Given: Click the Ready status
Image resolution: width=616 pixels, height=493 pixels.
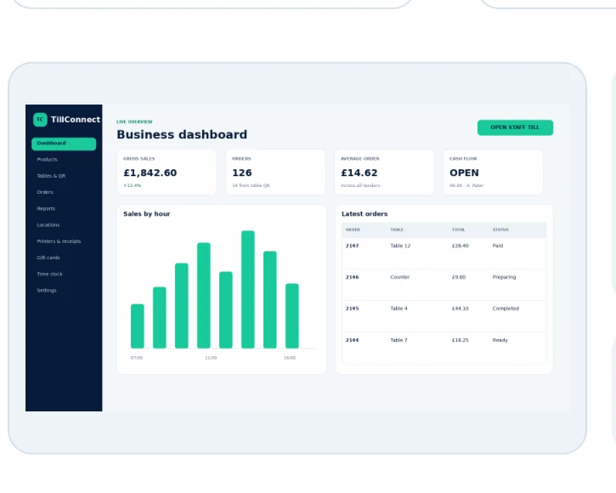Looking at the screenshot, I should pos(500,340).
